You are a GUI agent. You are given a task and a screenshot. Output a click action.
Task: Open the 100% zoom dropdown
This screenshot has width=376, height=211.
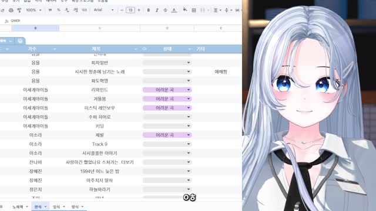[x=33, y=10]
